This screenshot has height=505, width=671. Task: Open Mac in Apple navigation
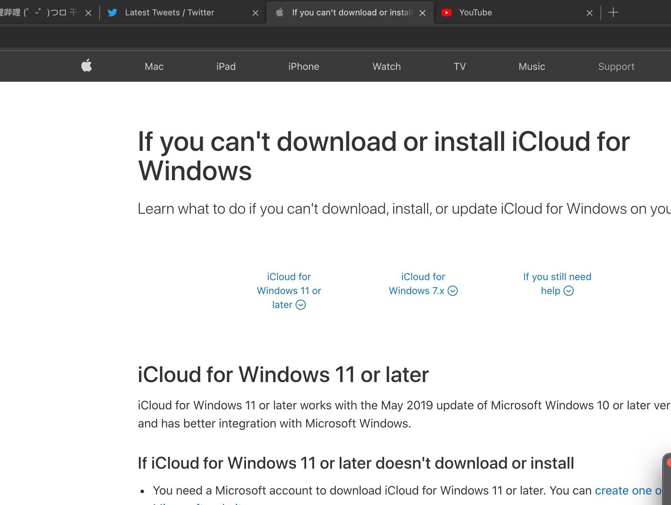click(x=154, y=66)
